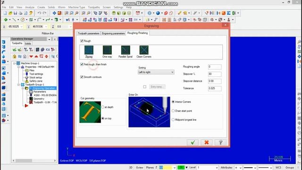
Task: Select Interior Corners radio button
Action: point(173,102)
